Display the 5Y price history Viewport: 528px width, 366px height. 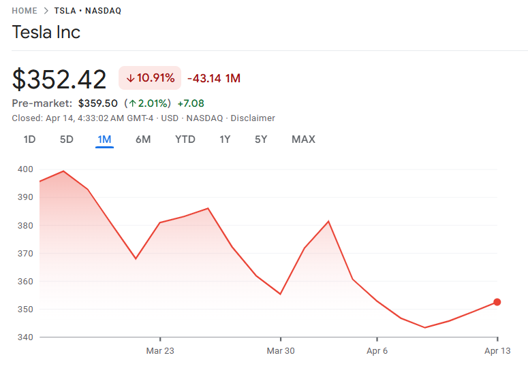tap(261, 139)
